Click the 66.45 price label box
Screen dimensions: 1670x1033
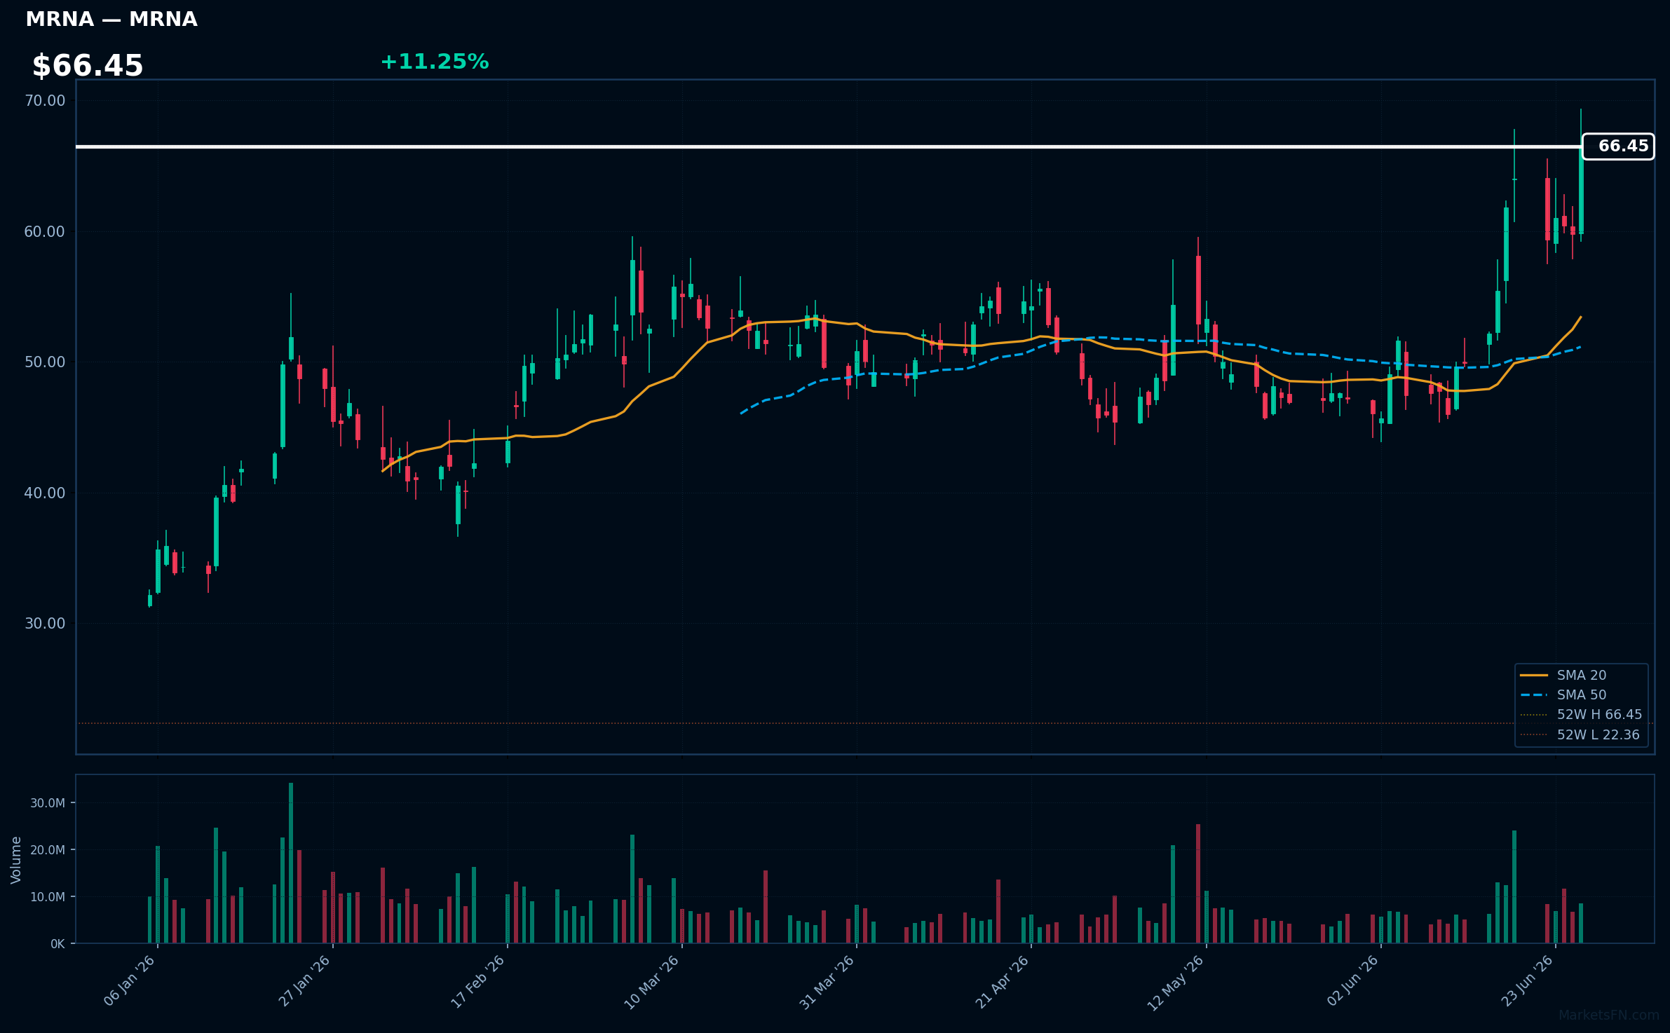click(x=1618, y=146)
